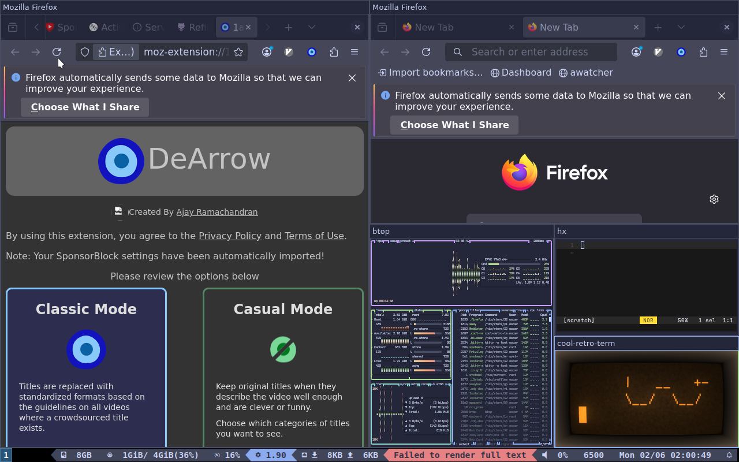Open tracking protection shield in left window
Screen dimensions: 739x462
(85, 52)
